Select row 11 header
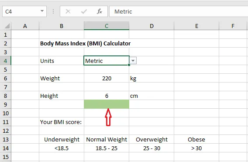248x162 pixels. click(6, 122)
